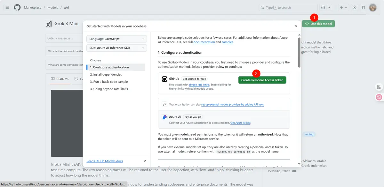This screenshot has height=187, width=384.
Task: Open the Language: JavaScript dropdown
Action: [x=117, y=39]
